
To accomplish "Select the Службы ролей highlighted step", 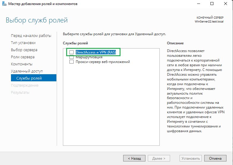I will 34,78.
